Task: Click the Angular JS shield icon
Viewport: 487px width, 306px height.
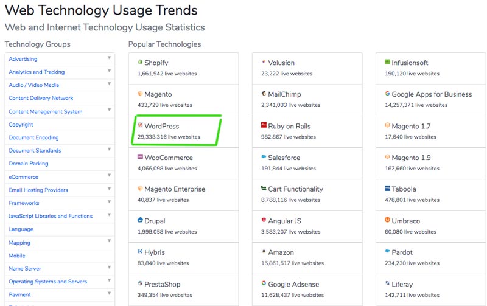Action: click(264, 220)
